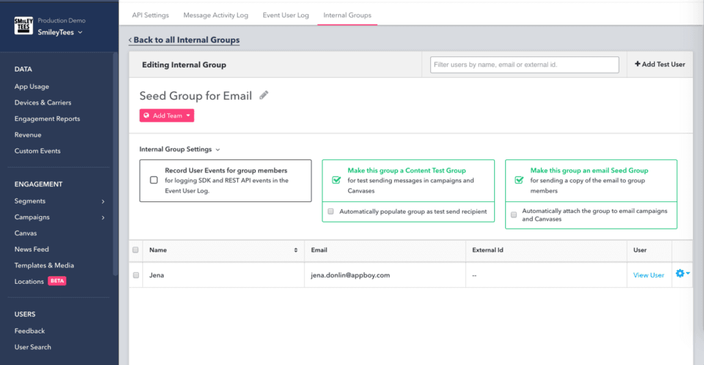Image resolution: width=704 pixels, height=365 pixels.
Task: Check Automatically attach group to email campaigns
Action: click(x=514, y=214)
